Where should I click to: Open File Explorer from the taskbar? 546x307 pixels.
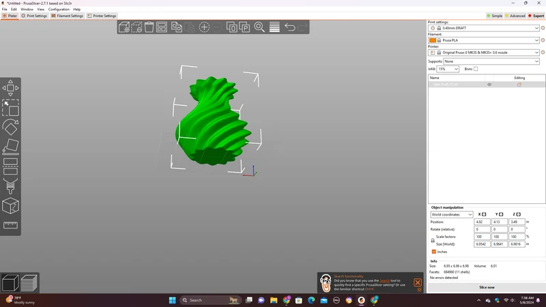[274, 300]
